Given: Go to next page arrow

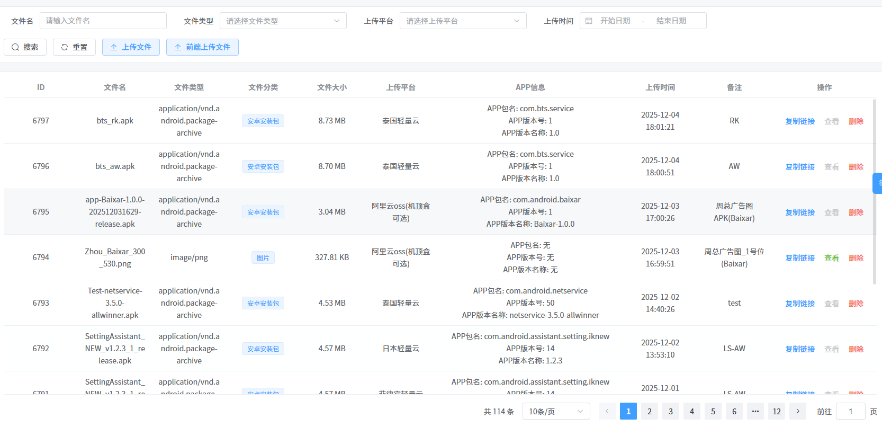Looking at the screenshot, I should (x=798, y=411).
